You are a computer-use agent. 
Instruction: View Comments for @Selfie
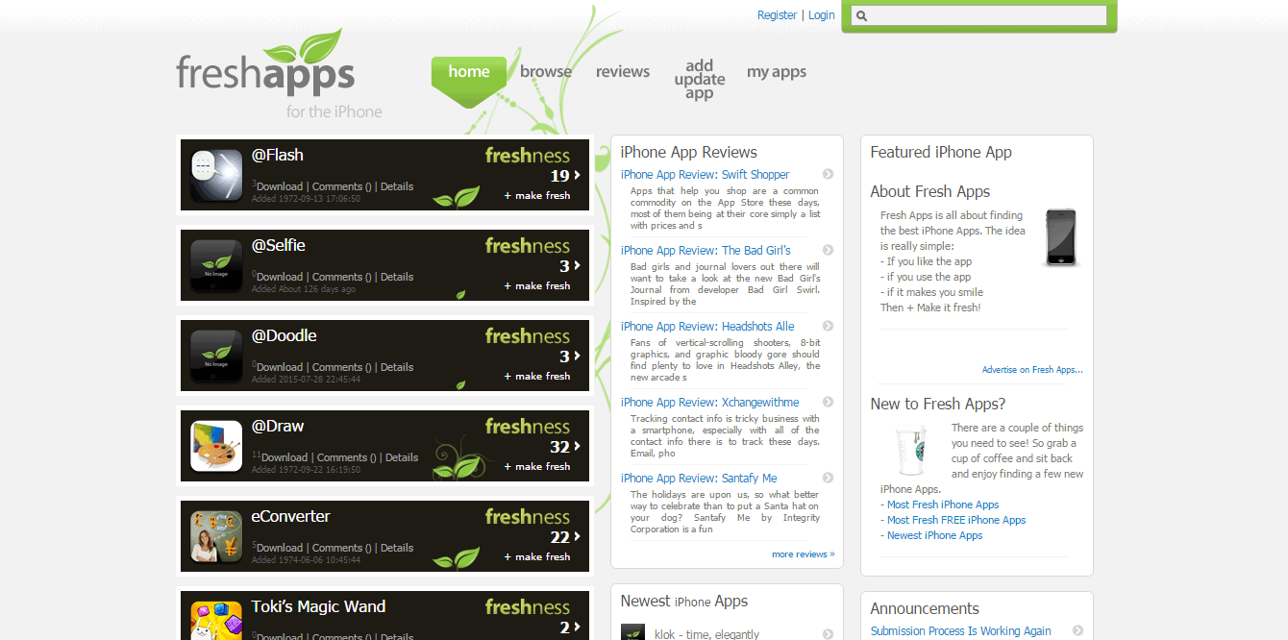click(x=341, y=277)
